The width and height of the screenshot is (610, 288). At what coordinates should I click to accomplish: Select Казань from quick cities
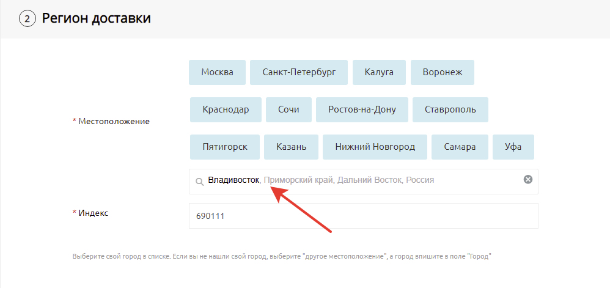(x=291, y=147)
